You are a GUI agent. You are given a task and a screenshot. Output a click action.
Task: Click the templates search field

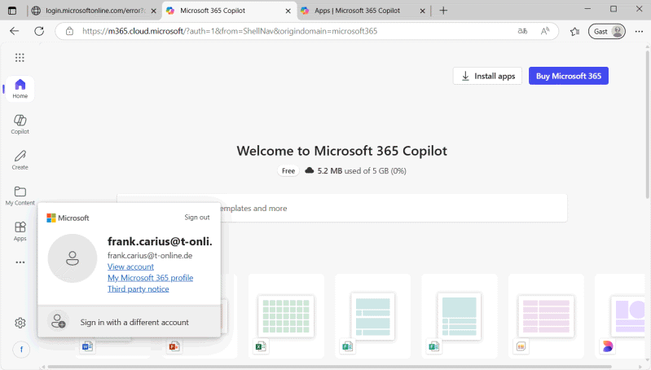pyautogui.click(x=342, y=208)
